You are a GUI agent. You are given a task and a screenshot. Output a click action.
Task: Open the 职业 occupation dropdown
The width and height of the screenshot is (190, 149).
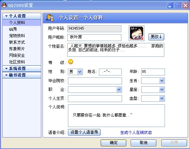(x=119, y=90)
